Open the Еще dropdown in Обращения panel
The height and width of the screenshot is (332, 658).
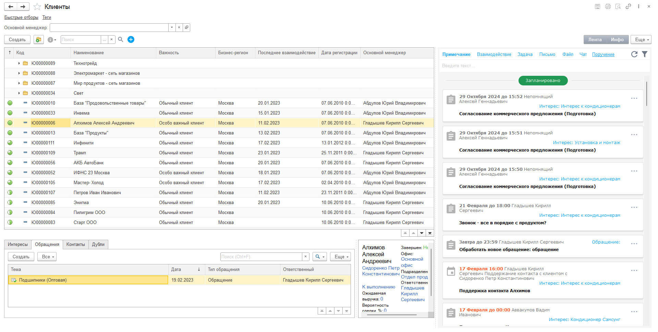coord(341,257)
